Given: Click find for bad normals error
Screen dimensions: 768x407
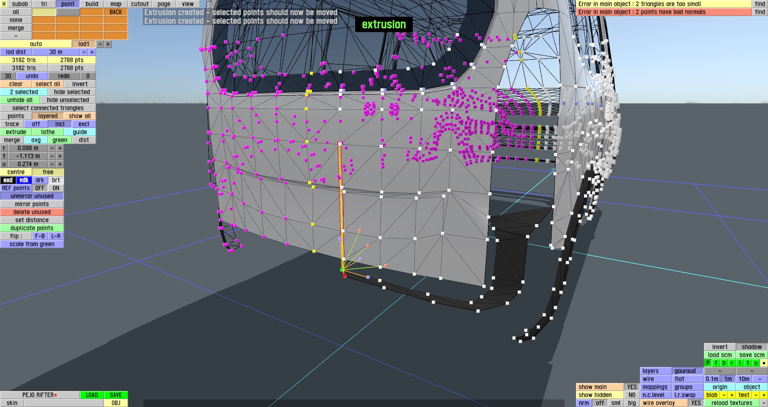Looking at the screenshot, I should (x=760, y=12).
